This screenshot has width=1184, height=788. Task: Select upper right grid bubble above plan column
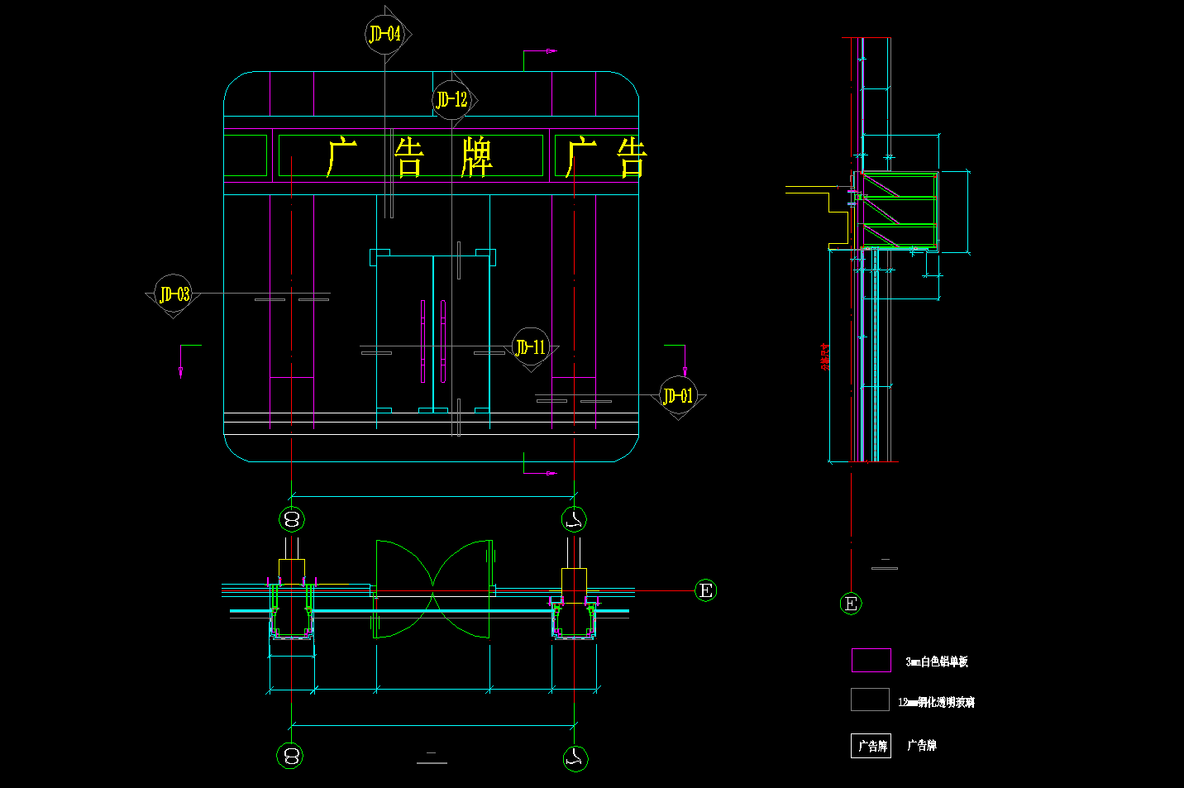click(x=574, y=519)
